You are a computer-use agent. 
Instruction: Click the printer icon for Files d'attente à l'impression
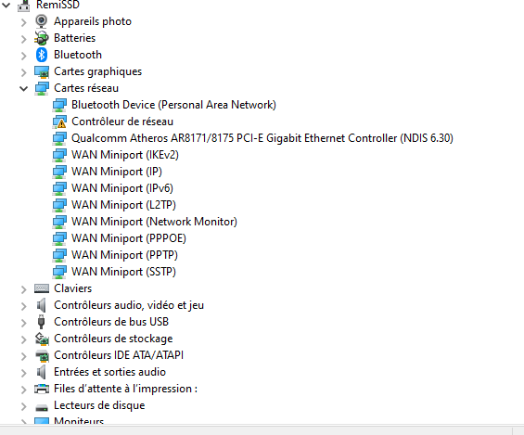click(x=42, y=389)
